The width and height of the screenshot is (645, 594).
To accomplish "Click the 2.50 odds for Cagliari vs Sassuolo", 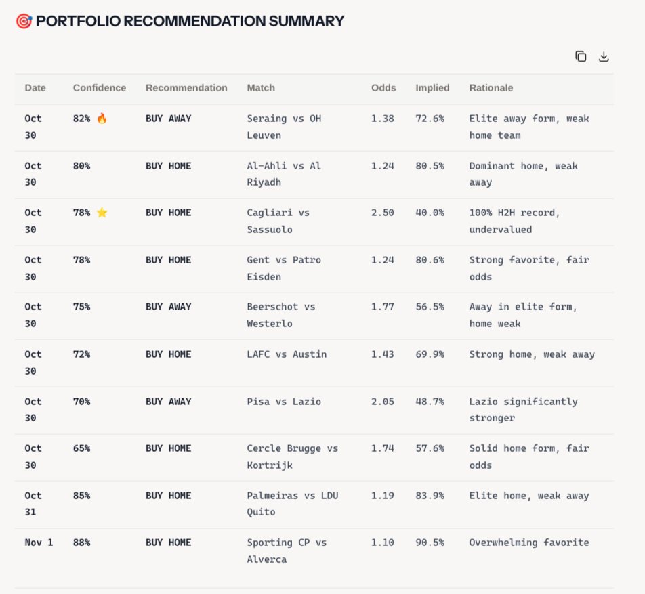I will point(383,212).
